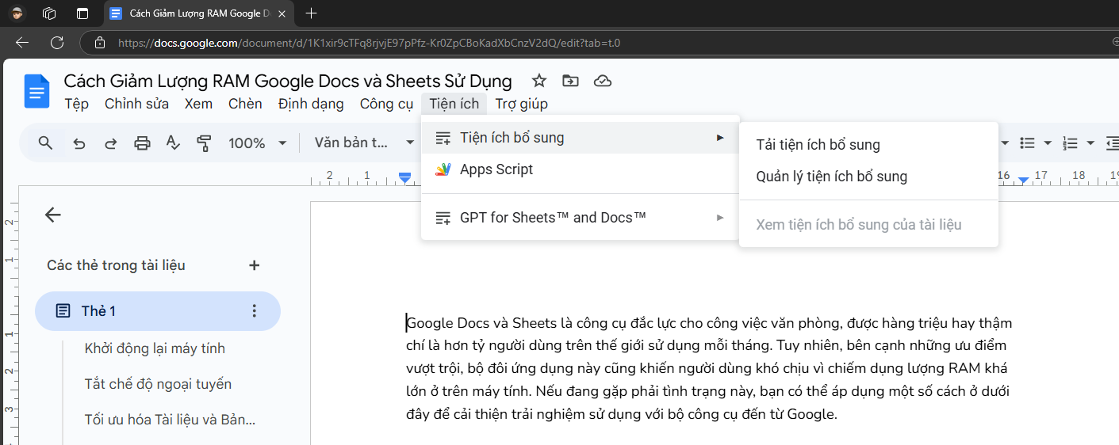Open the Trợ giúp menu
Viewport: 1119px width, 445px height.
(x=522, y=104)
